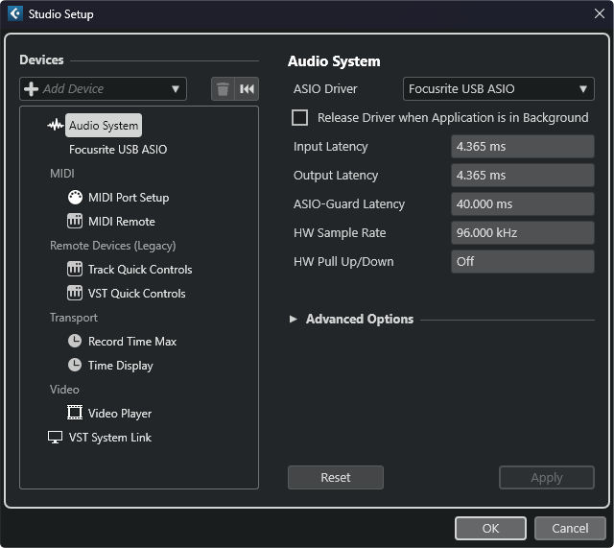This screenshot has height=548, width=614.
Task: Confirm with the OK button
Action: (490, 528)
